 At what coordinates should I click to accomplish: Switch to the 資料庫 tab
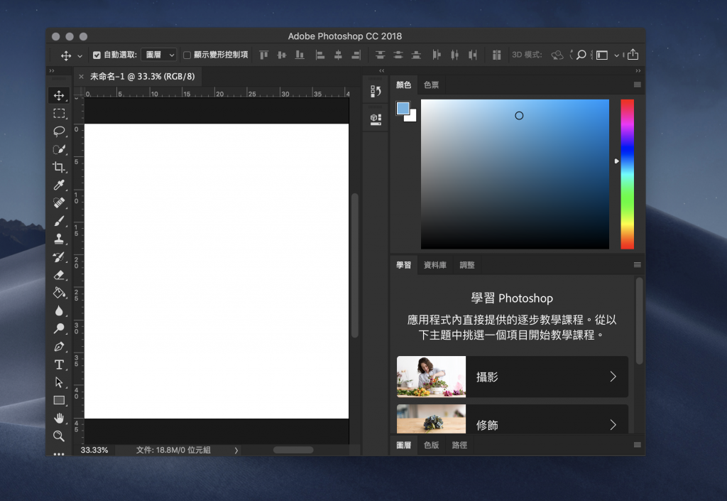tap(435, 265)
